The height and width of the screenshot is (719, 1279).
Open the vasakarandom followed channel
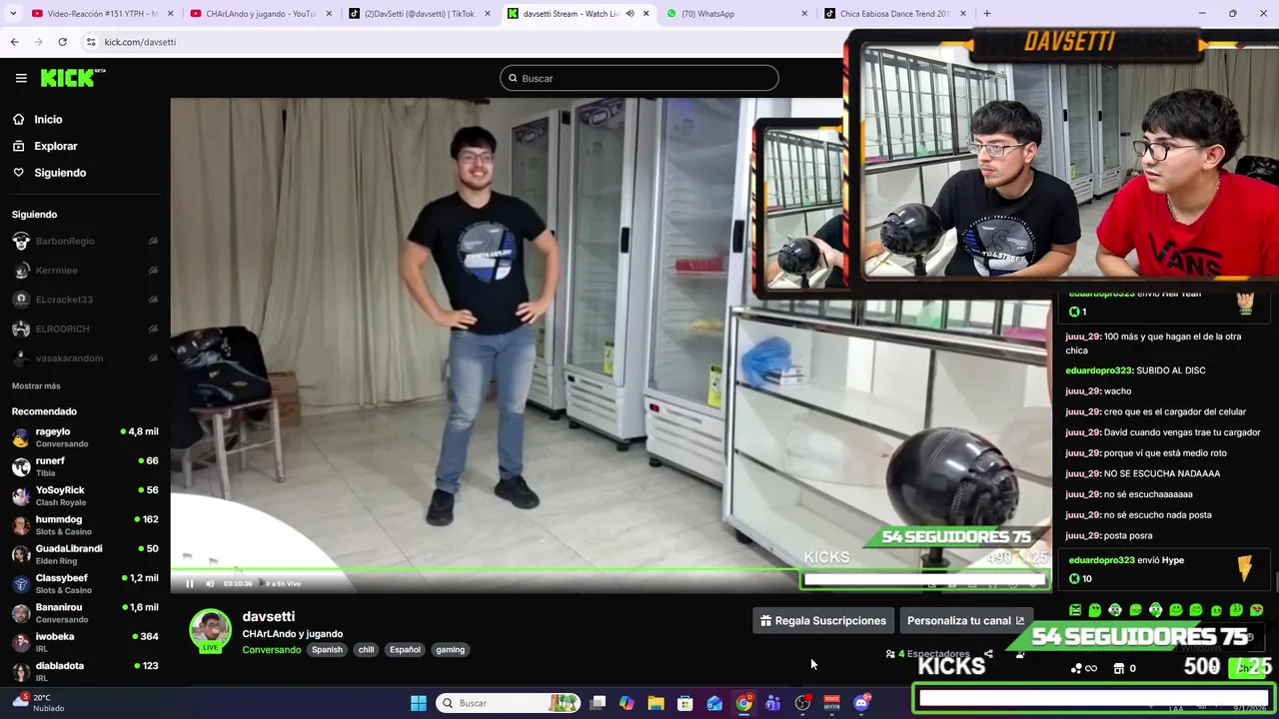click(x=86, y=358)
